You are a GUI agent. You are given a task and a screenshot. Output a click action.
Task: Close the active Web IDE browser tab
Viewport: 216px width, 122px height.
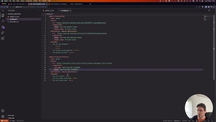tap(47, 4)
